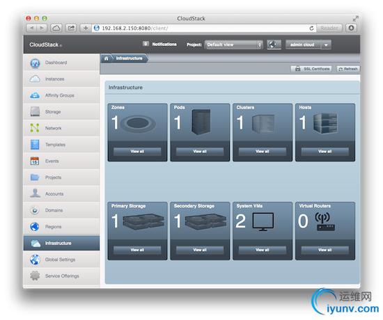Viewport: 383px width, 320px height.
Task: View all Virtual Routers
Action: click(x=325, y=250)
